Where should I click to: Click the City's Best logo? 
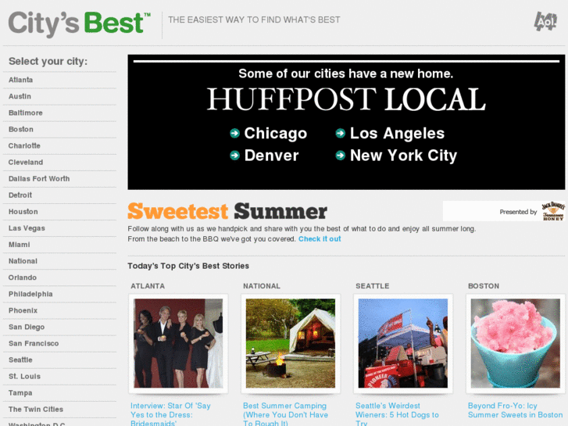[x=80, y=24]
